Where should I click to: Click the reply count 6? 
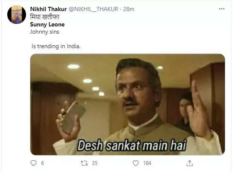43,163
